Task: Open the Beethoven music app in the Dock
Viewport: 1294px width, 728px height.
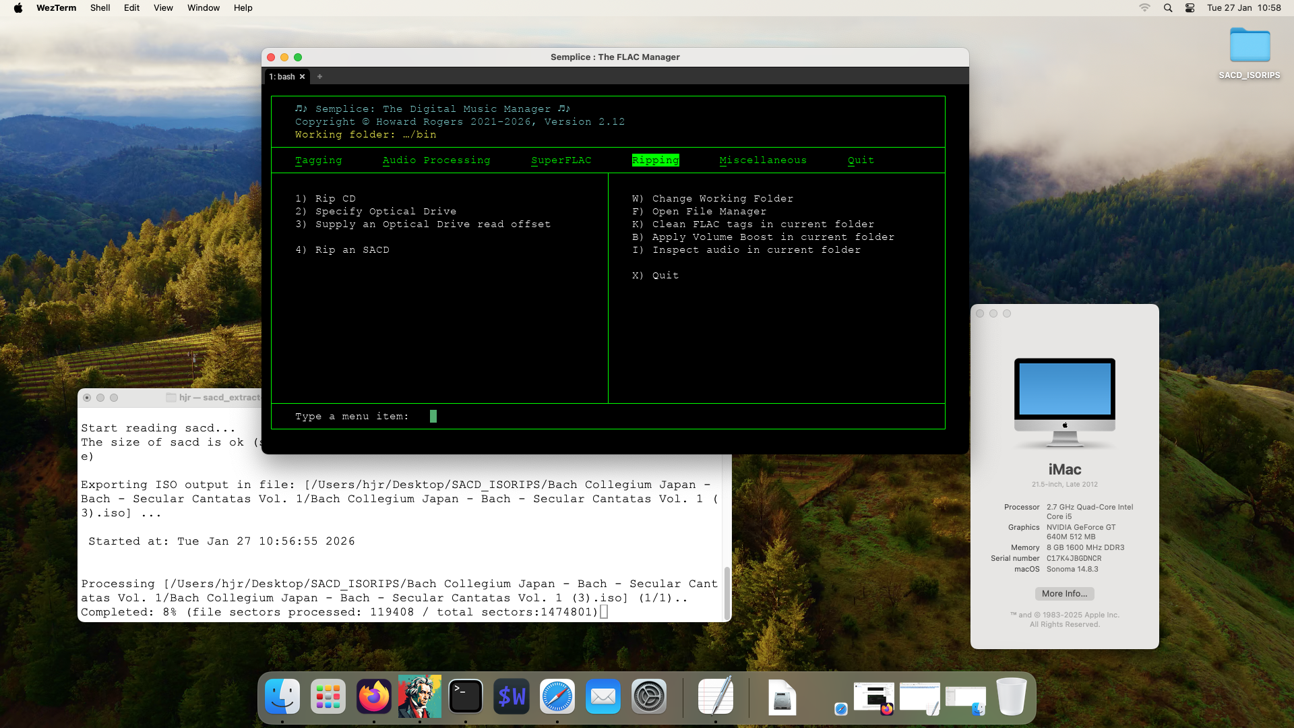Action: 419,696
